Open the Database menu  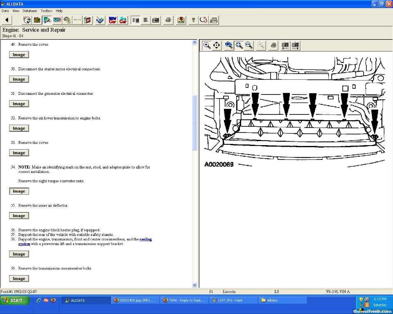click(29, 11)
